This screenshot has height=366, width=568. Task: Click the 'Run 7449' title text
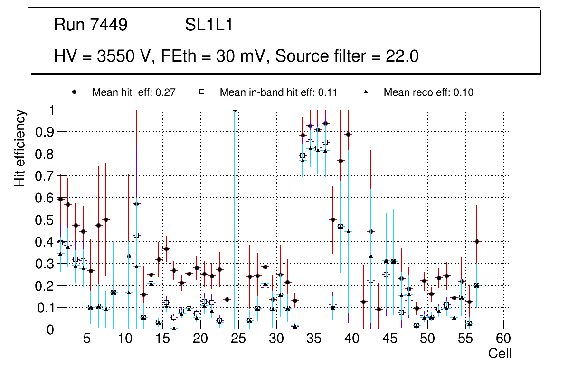91,25
